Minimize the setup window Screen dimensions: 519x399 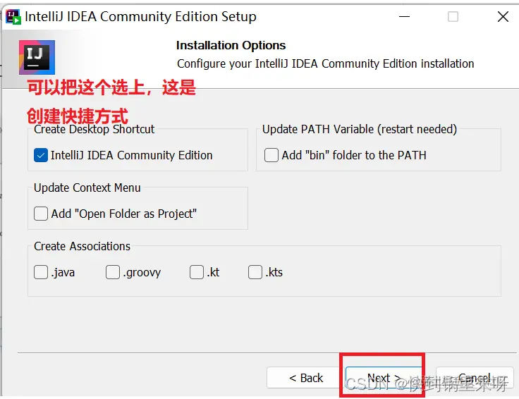404,16
